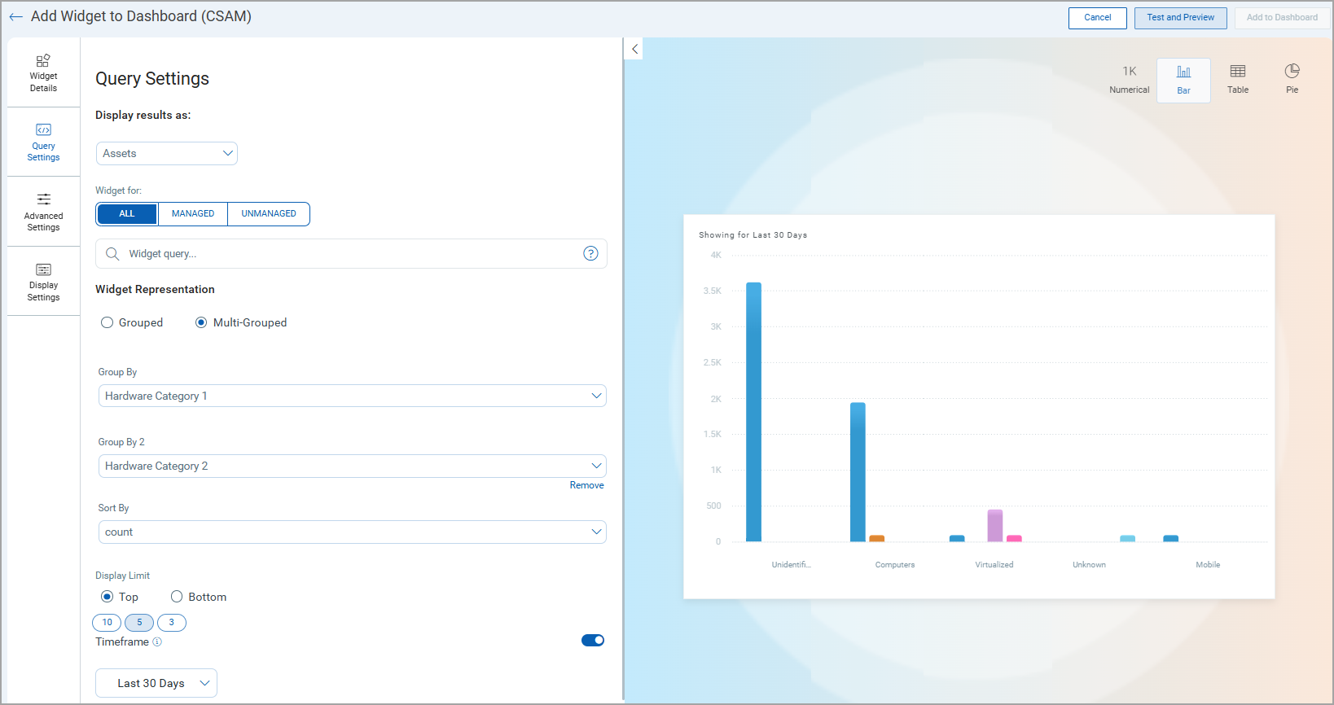The width and height of the screenshot is (1334, 705).
Task: Select the UNMANAGED widget tab
Action: 269,214
